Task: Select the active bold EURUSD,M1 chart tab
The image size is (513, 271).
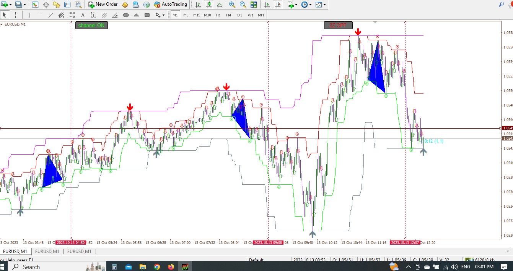Action: pyautogui.click(x=15, y=251)
